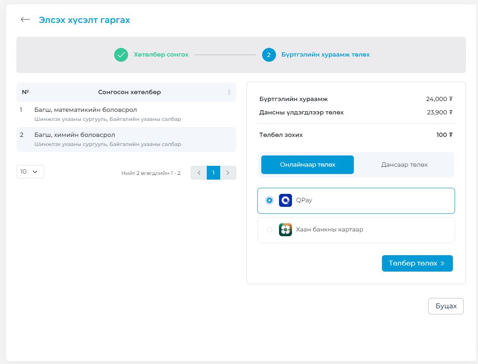The image size is (478, 364).
Task: Click the Сонгосон хөтөлбөр column header
Action: [130, 92]
